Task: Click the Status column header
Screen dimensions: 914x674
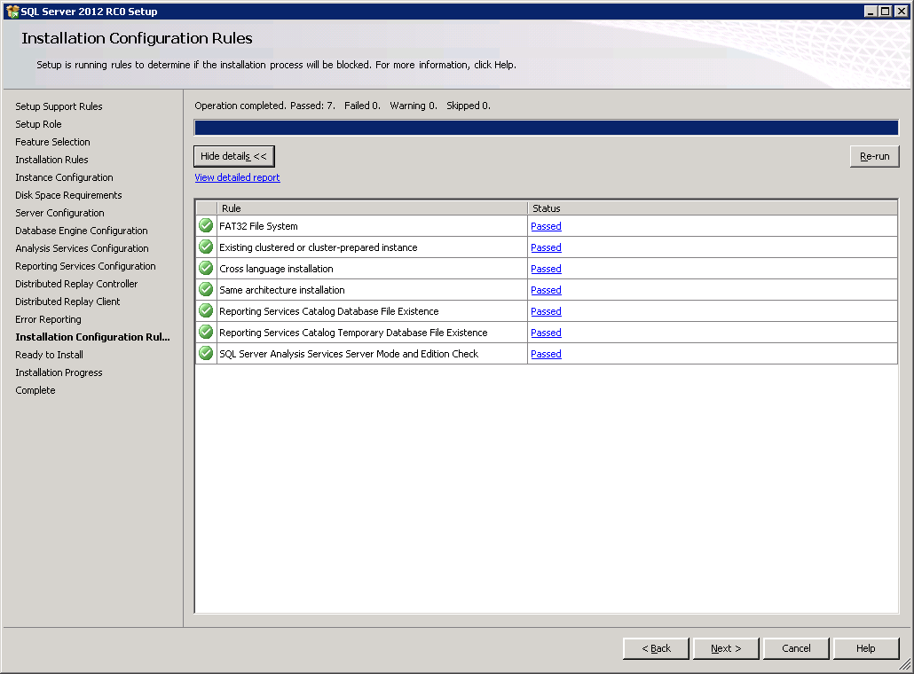Action: (712, 208)
